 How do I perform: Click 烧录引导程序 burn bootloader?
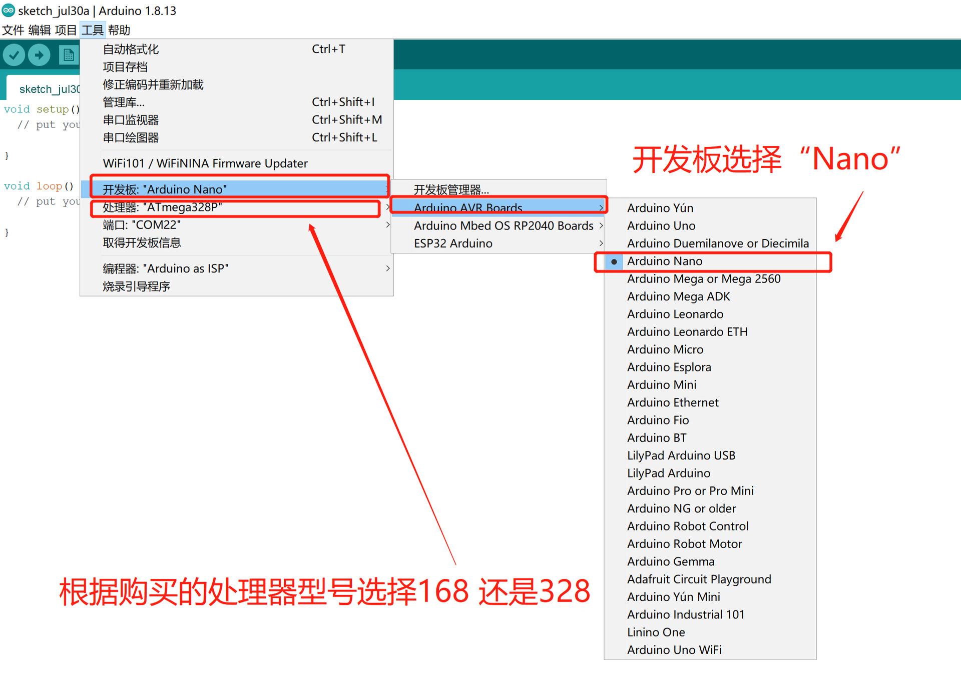tap(136, 286)
